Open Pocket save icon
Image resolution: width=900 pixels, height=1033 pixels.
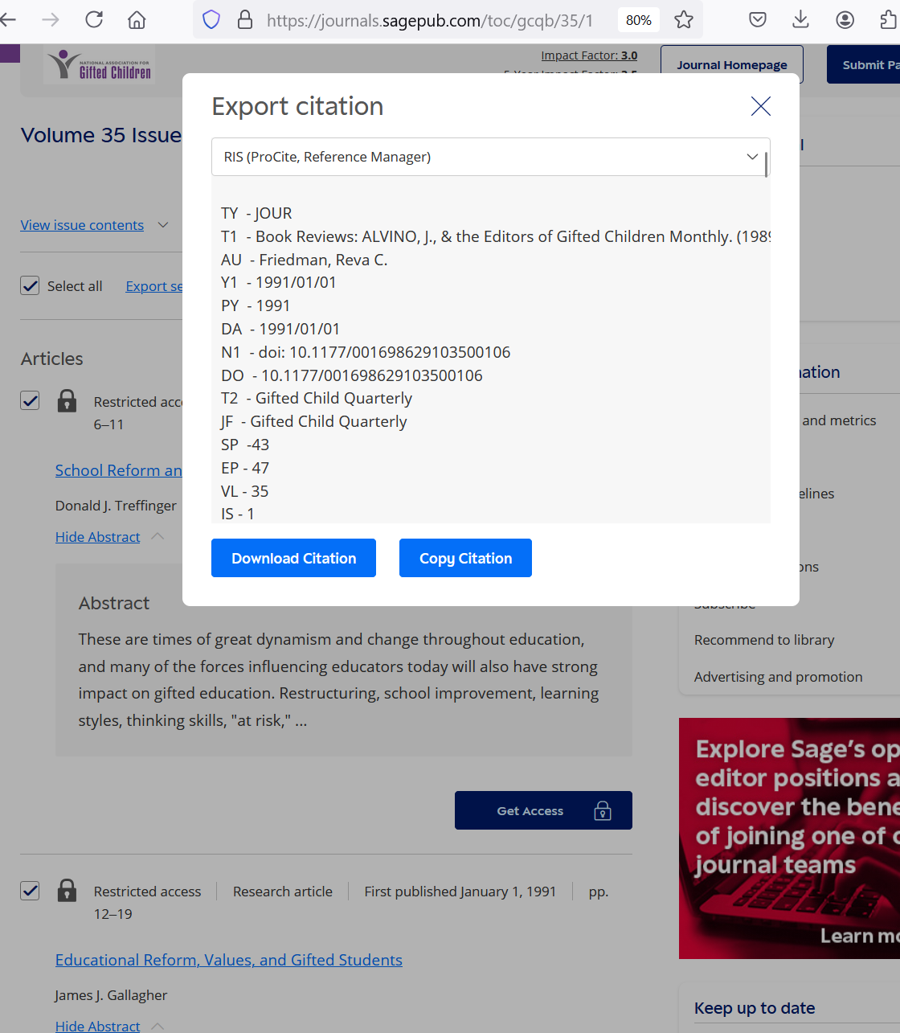pyautogui.click(x=757, y=19)
